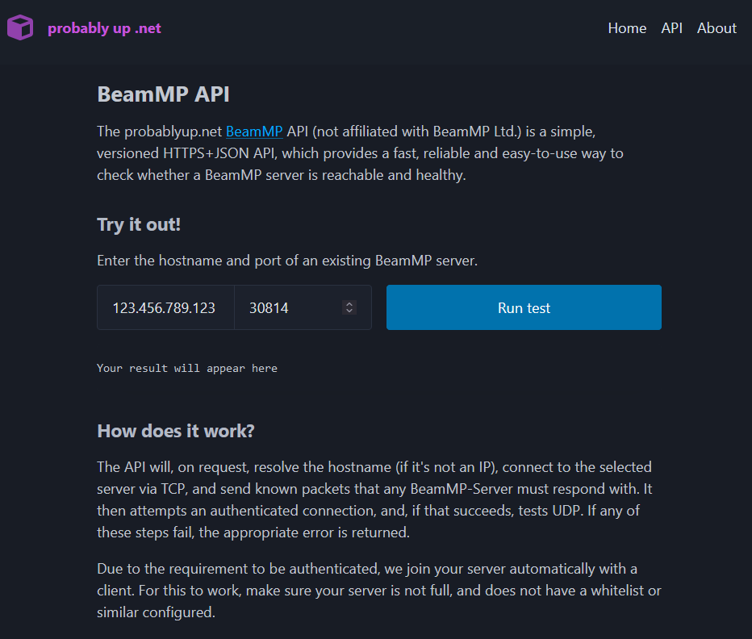
Task: Click the 'Enter the hostname and port' instruction
Action: [287, 261]
